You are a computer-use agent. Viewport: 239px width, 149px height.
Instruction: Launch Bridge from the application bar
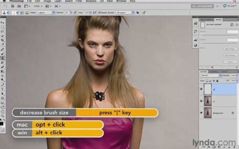(x=13, y=6)
